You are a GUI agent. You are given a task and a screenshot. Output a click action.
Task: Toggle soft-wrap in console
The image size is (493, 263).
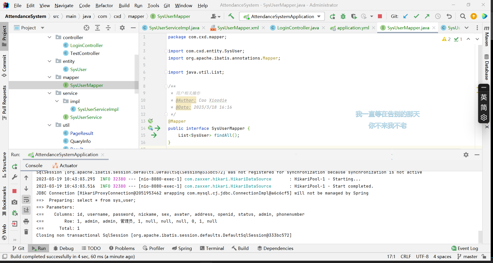pyautogui.click(x=26, y=200)
